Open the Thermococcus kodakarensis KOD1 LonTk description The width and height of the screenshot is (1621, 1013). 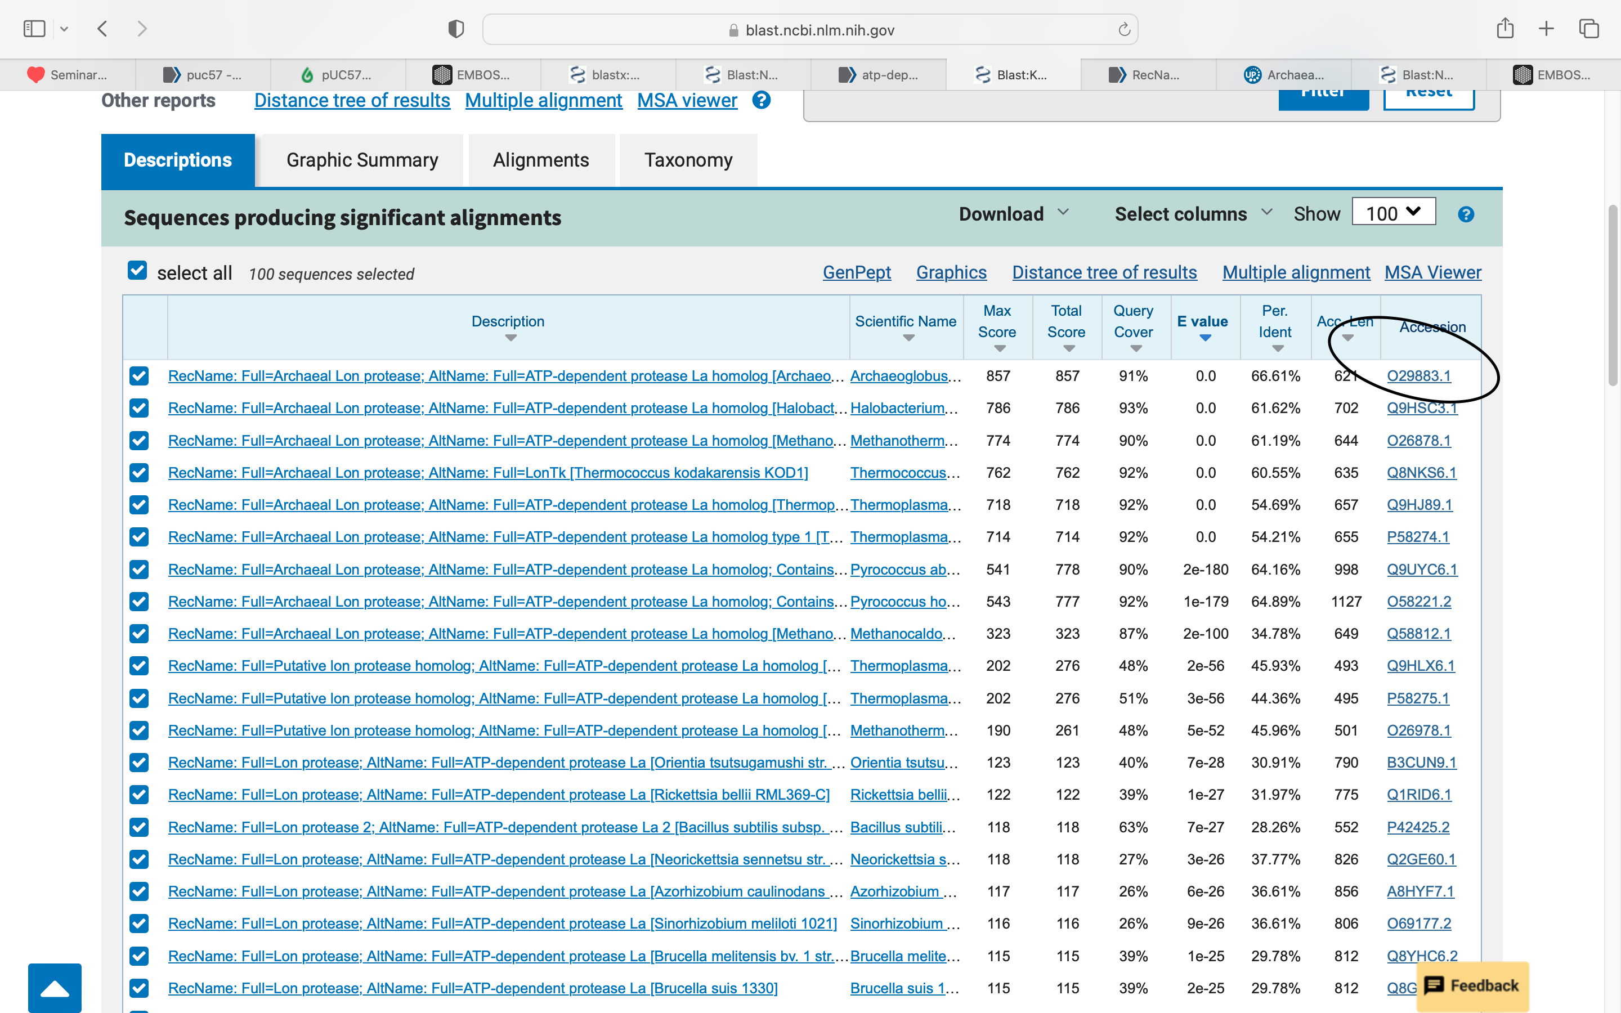(x=487, y=473)
